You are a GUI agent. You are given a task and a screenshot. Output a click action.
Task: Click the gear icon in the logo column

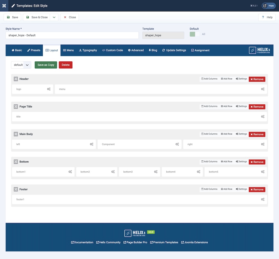click(x=49, y=89)
